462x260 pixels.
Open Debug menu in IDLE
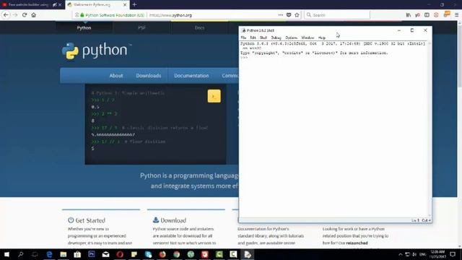tap(276, 38)
